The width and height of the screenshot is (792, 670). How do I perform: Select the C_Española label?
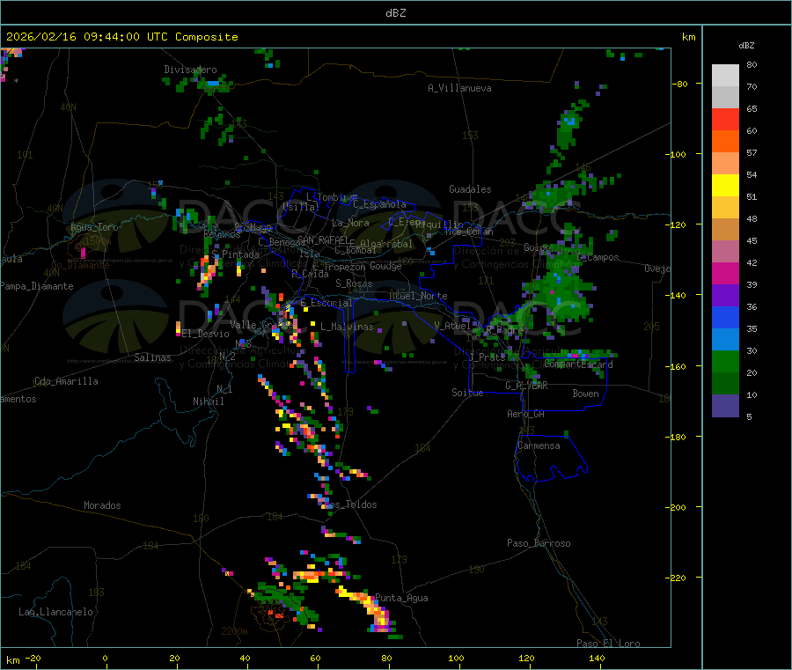[x=379, y=204]
